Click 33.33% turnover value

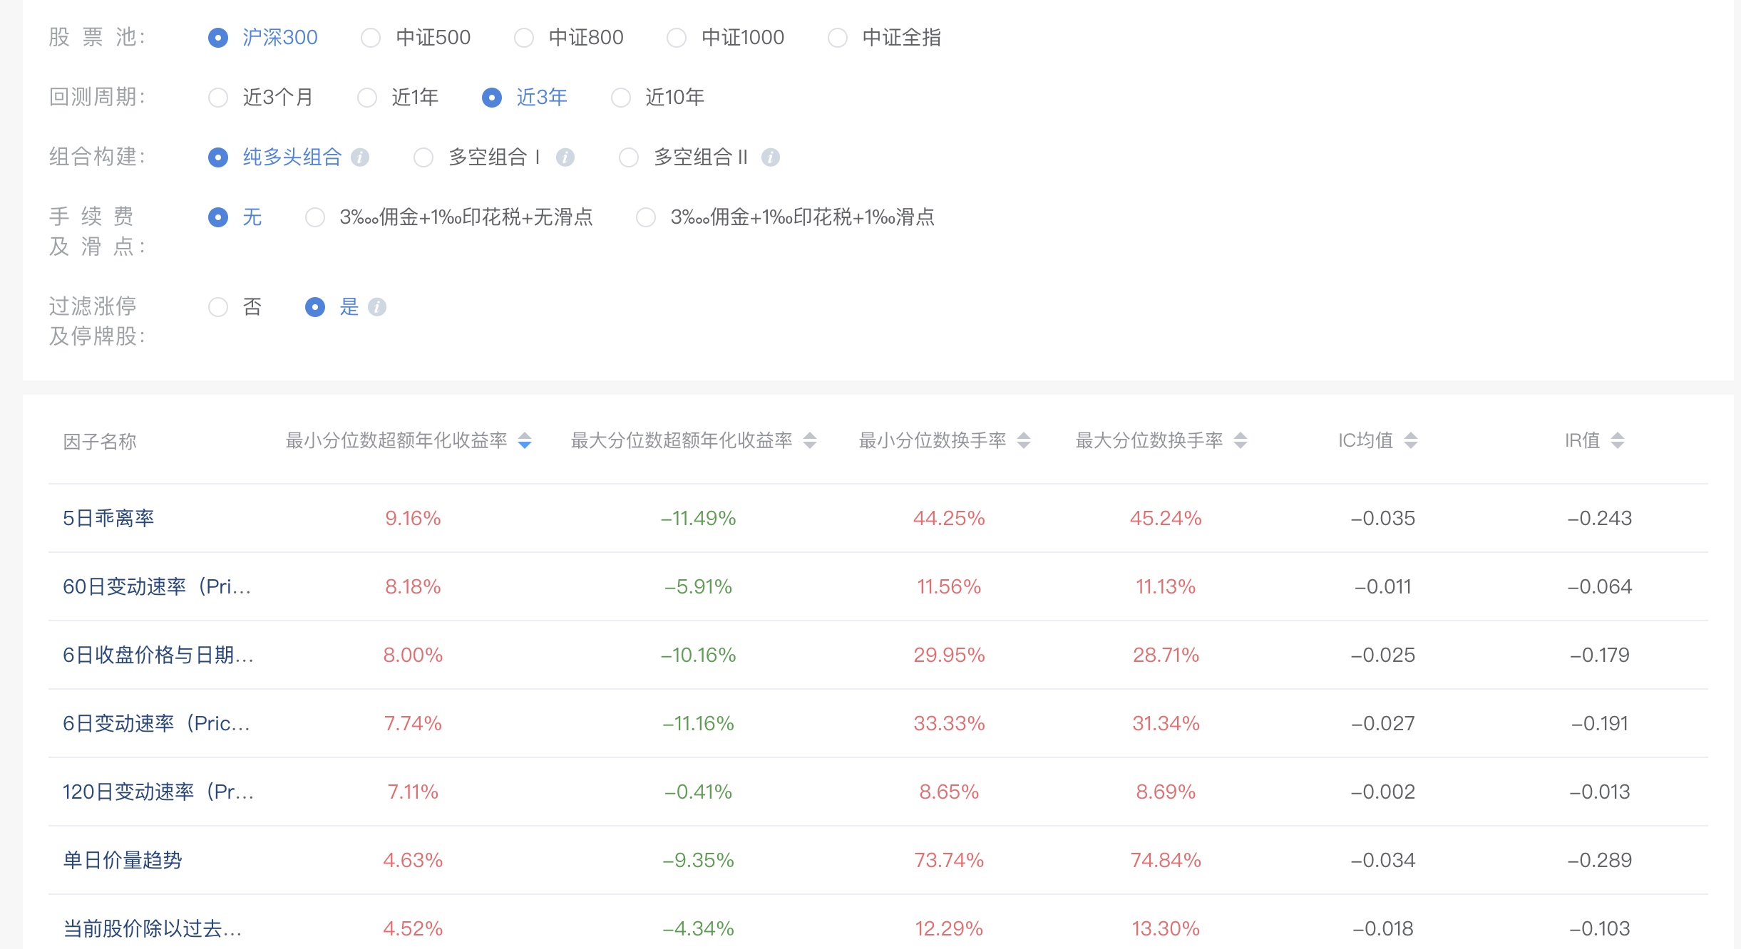[949, 723]
